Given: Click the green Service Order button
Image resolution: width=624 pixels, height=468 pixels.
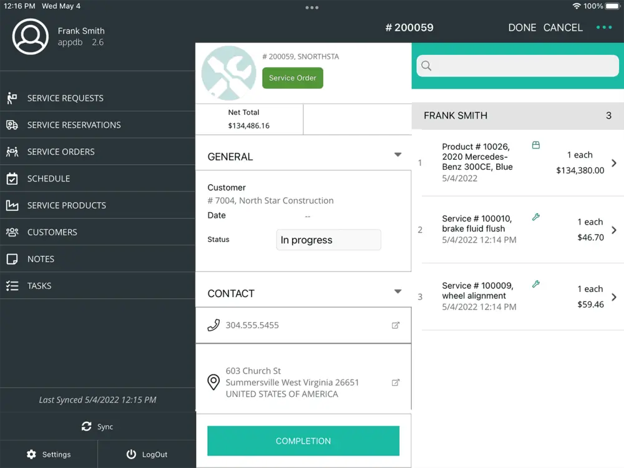Looking at the screenshot, I should pyautogui.click(x=293, y=78).
